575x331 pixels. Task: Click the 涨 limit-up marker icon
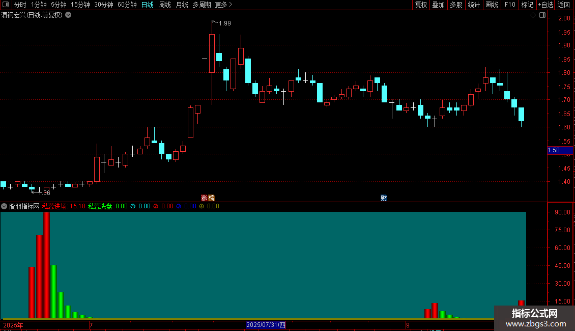coord(204,198)
